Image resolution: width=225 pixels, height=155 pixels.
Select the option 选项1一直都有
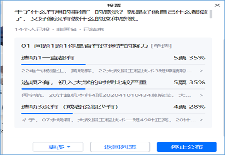(x=48, y=58)
